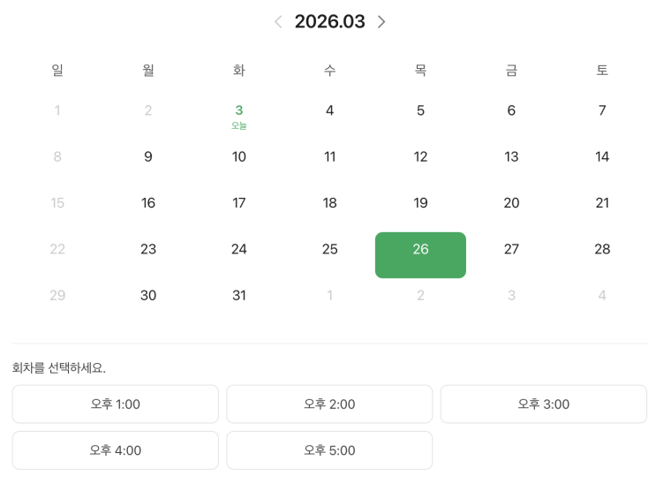Choose the 오후 1:00 time slot
656x491 pixels.
tap(115, 404)
